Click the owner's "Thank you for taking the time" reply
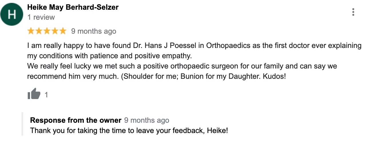 (x=129, y=130)
